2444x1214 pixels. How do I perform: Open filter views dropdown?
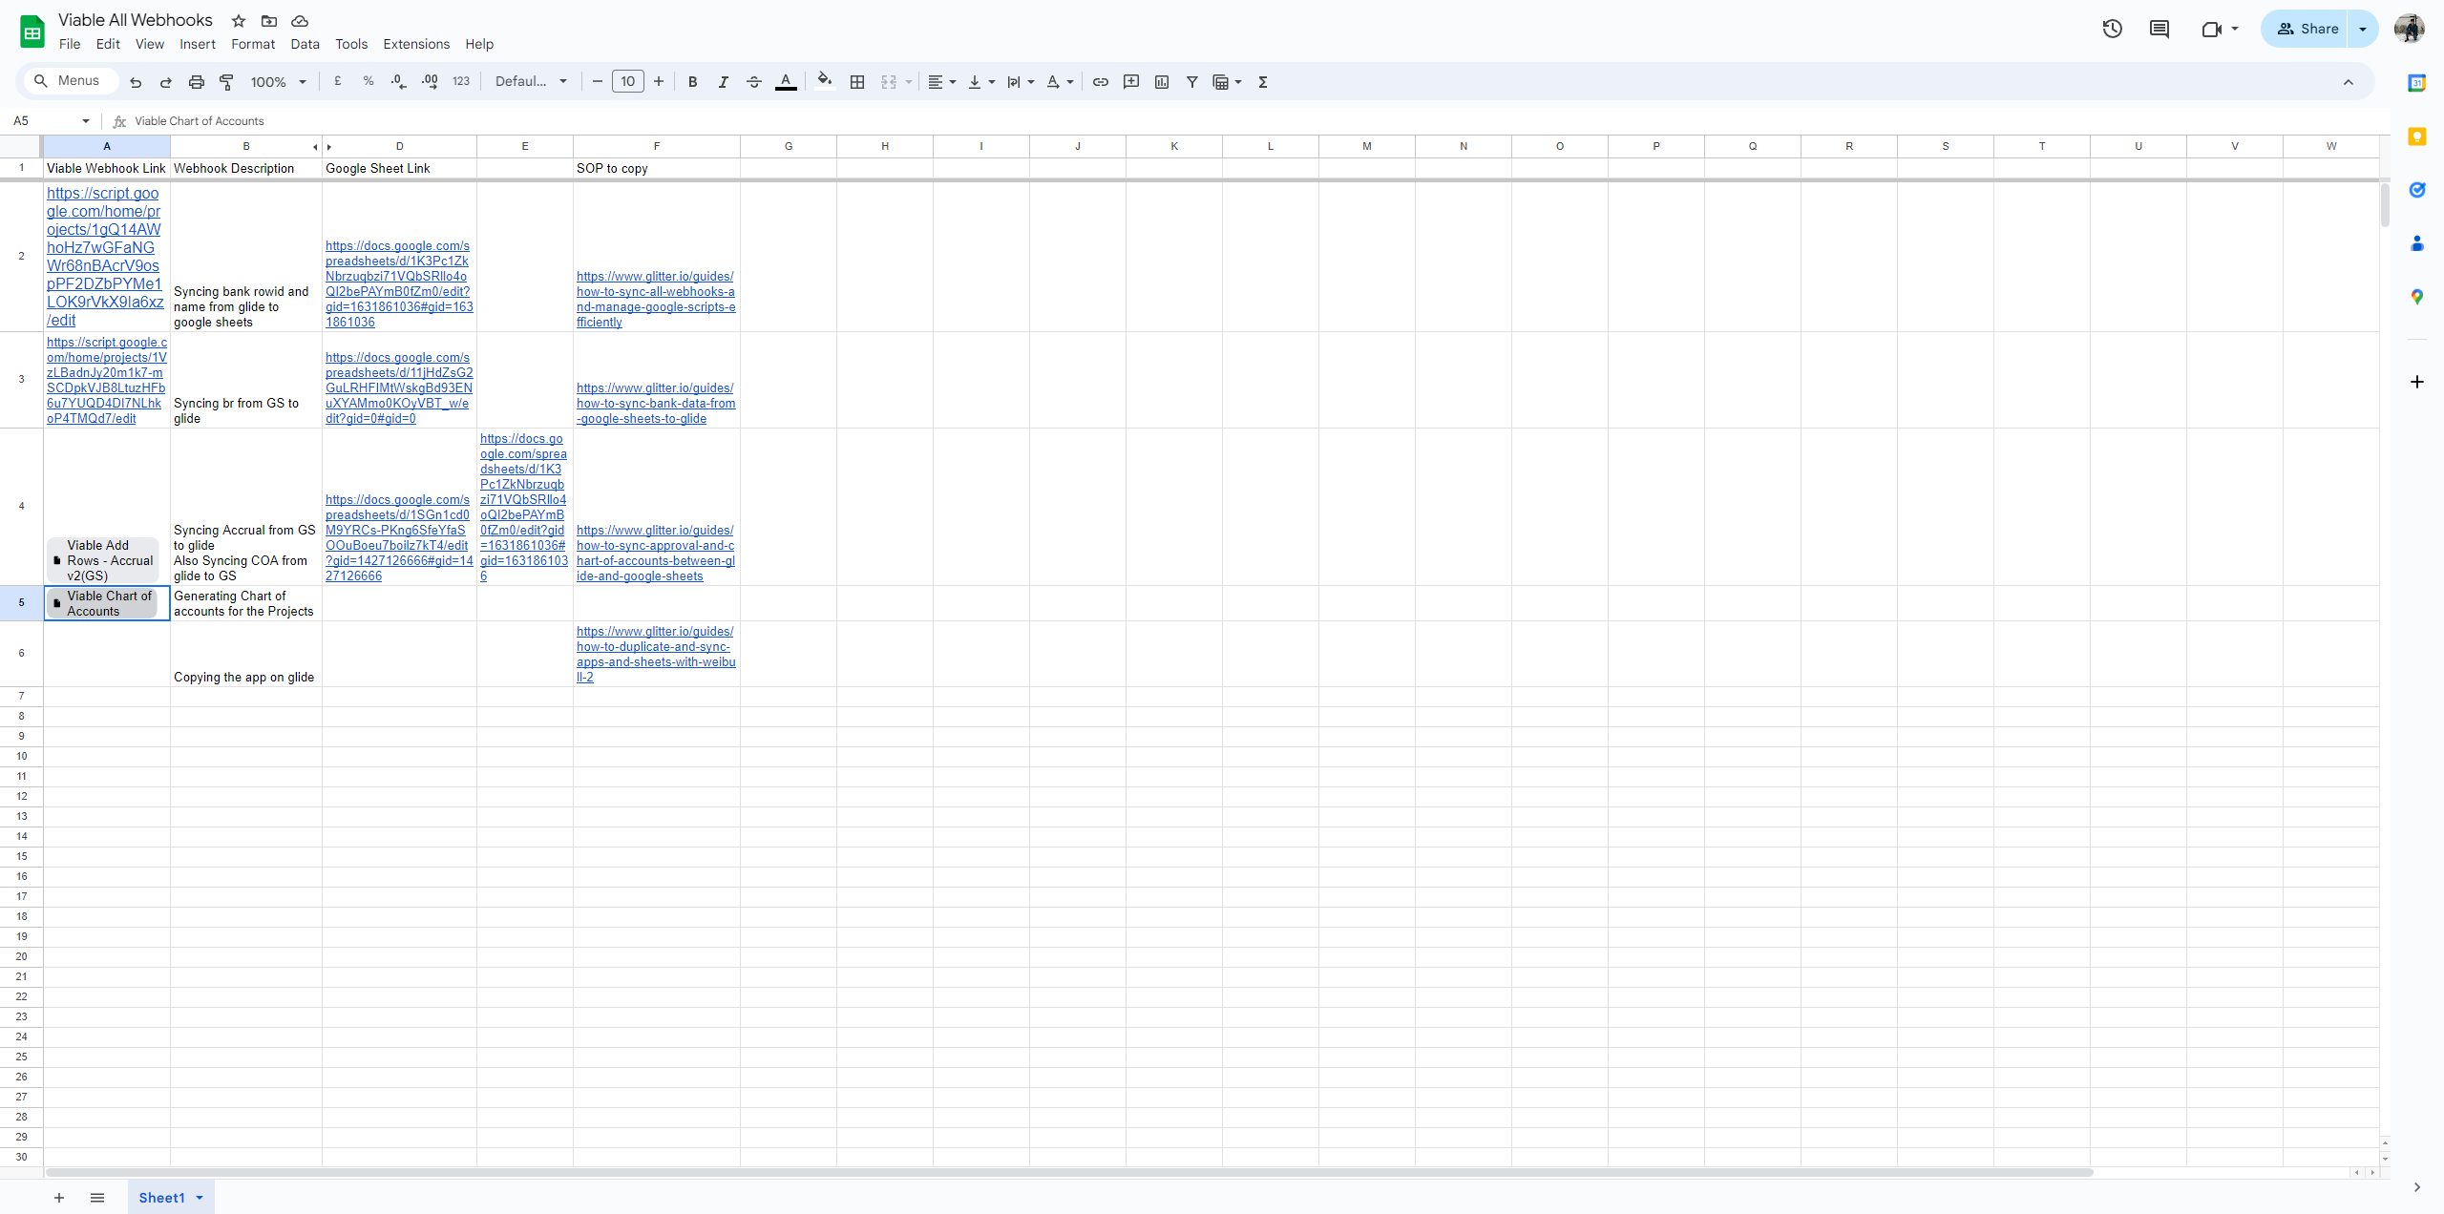tap(1227, 82)
